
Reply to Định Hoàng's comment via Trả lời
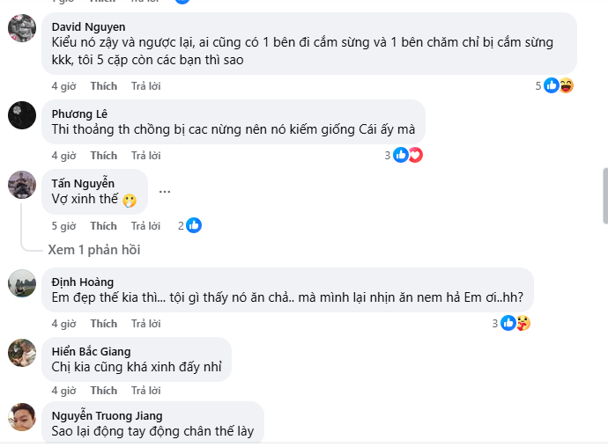[145, 324]
